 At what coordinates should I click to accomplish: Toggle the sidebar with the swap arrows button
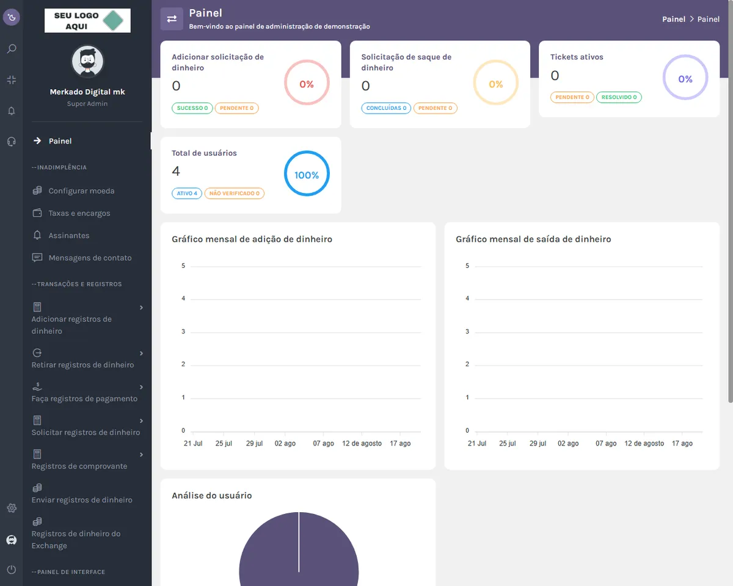click(172, 19)
